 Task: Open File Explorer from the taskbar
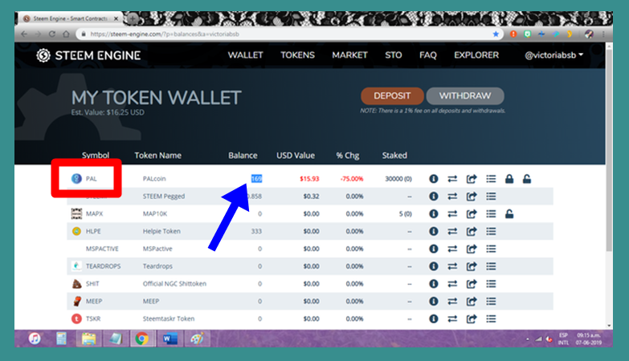tap(88, 339)
